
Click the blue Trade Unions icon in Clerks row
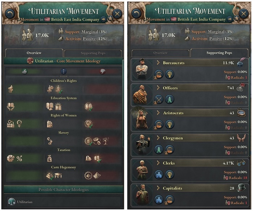pos(158,174)
